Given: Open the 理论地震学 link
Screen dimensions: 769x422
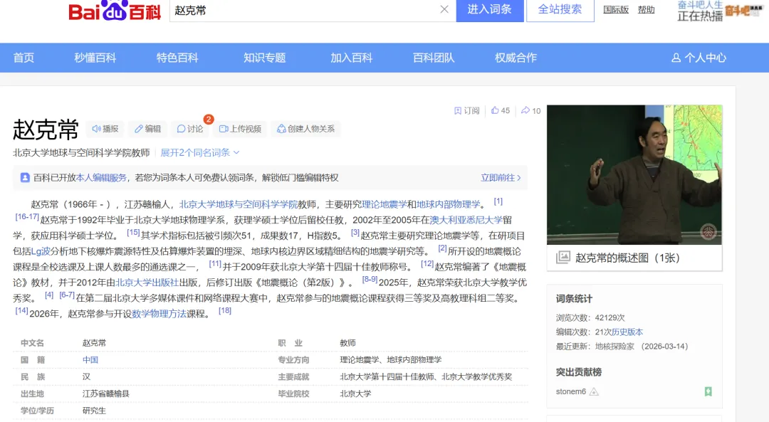Looking at the screenshot, I should (x=384, y=204).
